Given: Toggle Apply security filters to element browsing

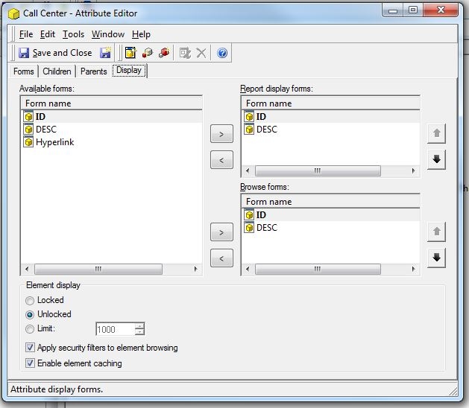Looking at the screenshot, I should 30,348.
